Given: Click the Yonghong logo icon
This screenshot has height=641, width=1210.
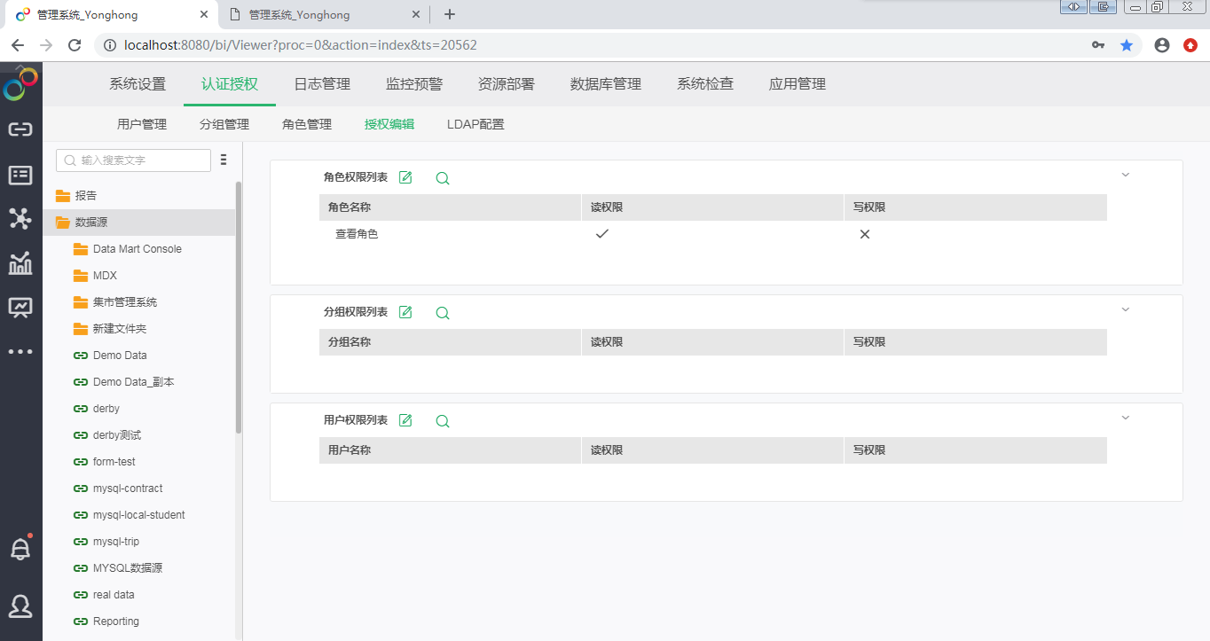Looking at the screenshot, I should [20, 84].
